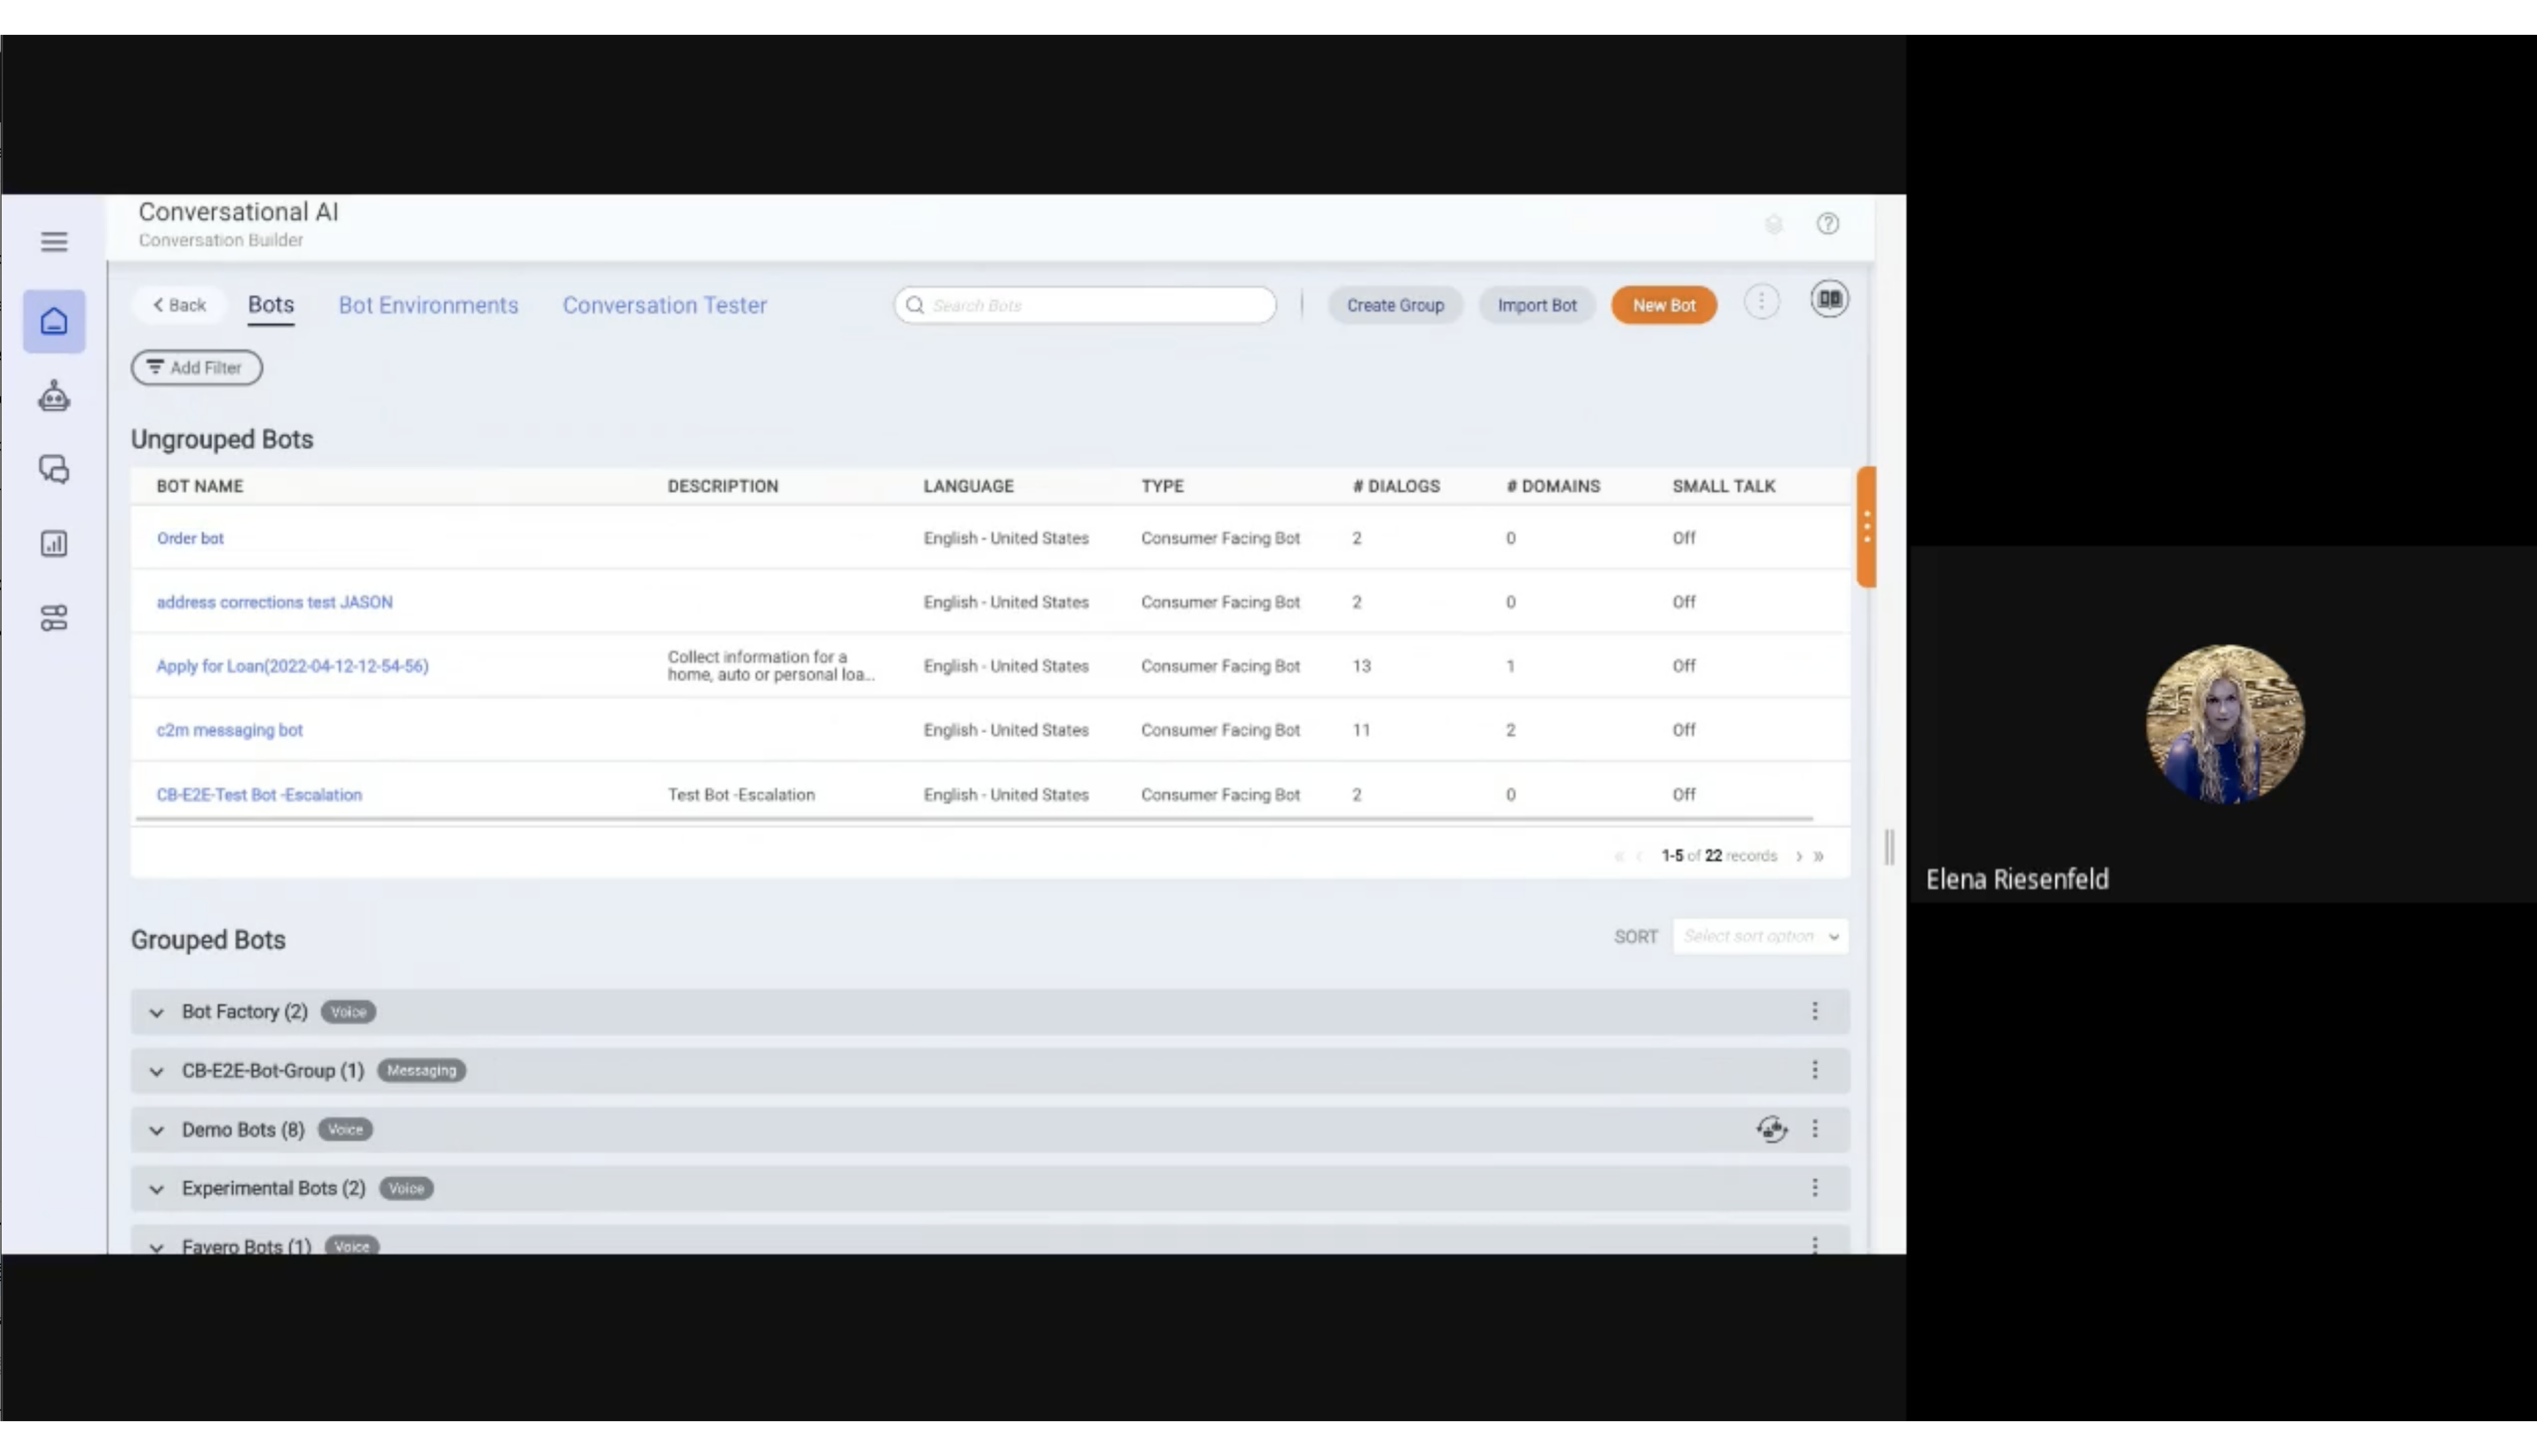
Task: Open the CB-E2E-Test Bot -Escalation link
Action: pyautogui.click(x=259, y=795)
